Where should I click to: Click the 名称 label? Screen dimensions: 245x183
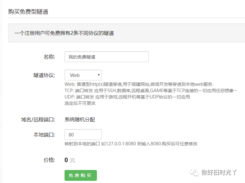[x=49, y=57]
